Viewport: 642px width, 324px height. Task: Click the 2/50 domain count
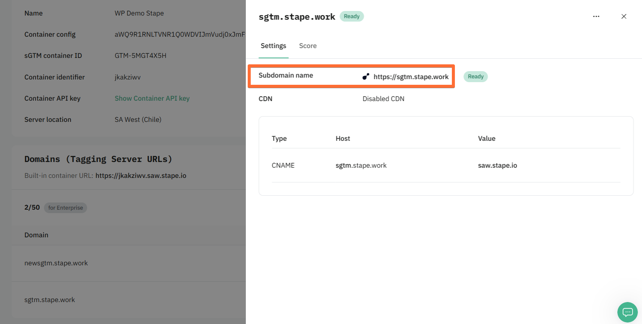point(32,207)
